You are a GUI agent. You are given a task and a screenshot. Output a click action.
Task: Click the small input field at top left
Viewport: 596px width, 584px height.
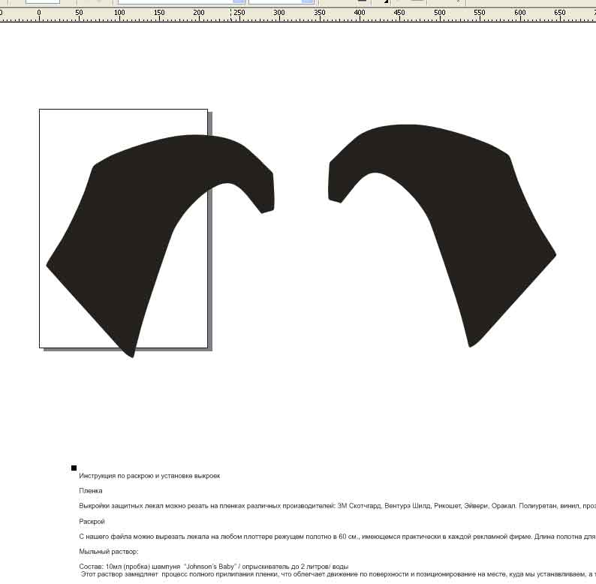click(43, 2)
